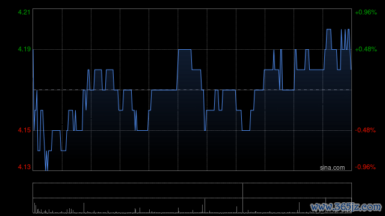385x216 pixels.
Task: Select the -0.96% percentage label
Action: [365, 167]
